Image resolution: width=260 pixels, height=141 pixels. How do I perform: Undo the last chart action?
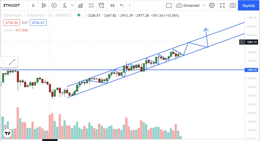(x=122, y=5)
